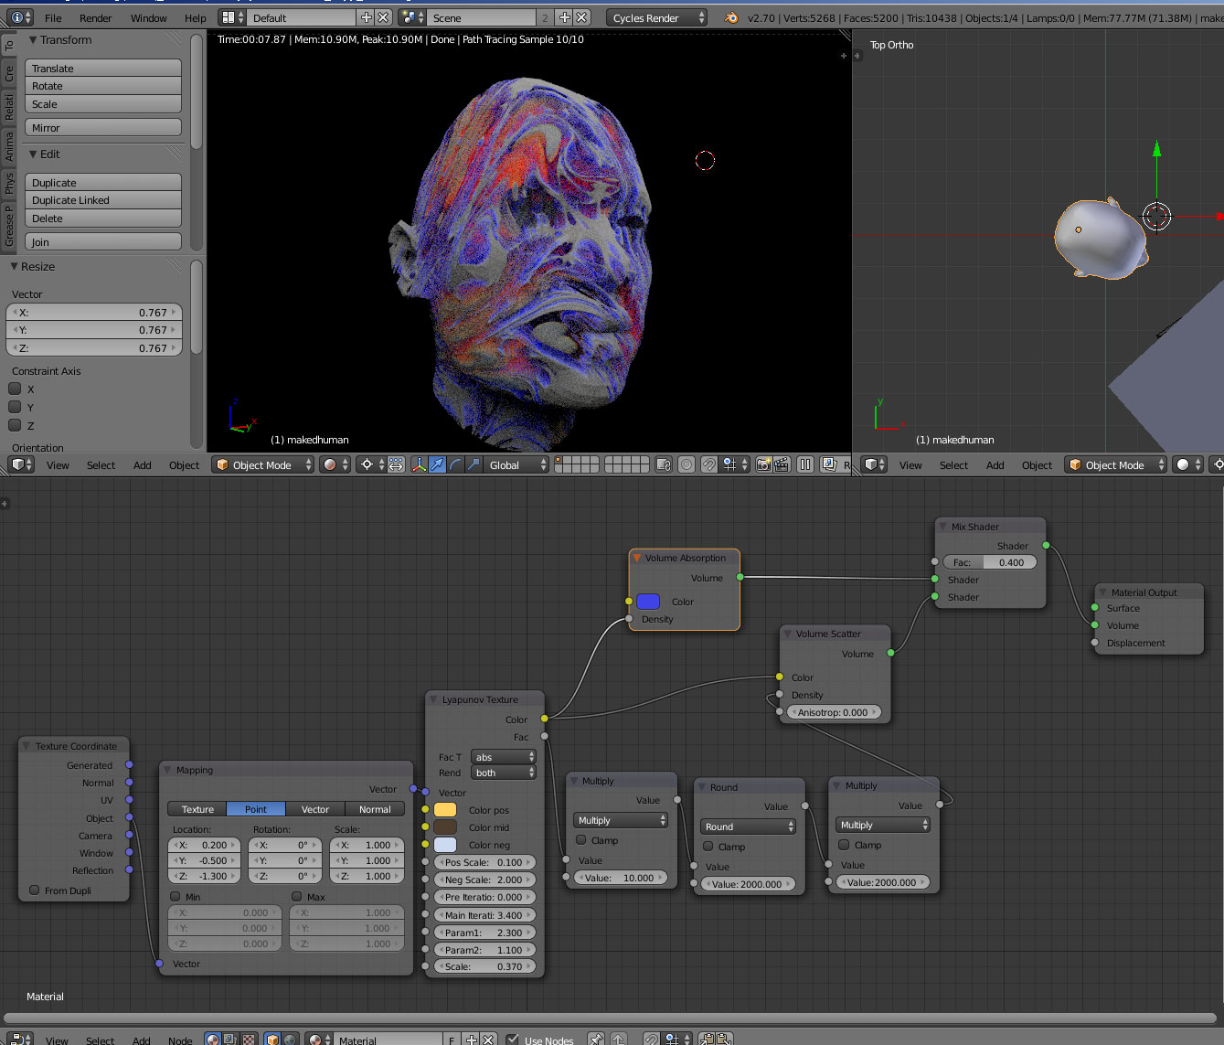Click the OpenGL render image camera icon
The height and width of the screenshot is (1045, 1224).
pos(763,464)
